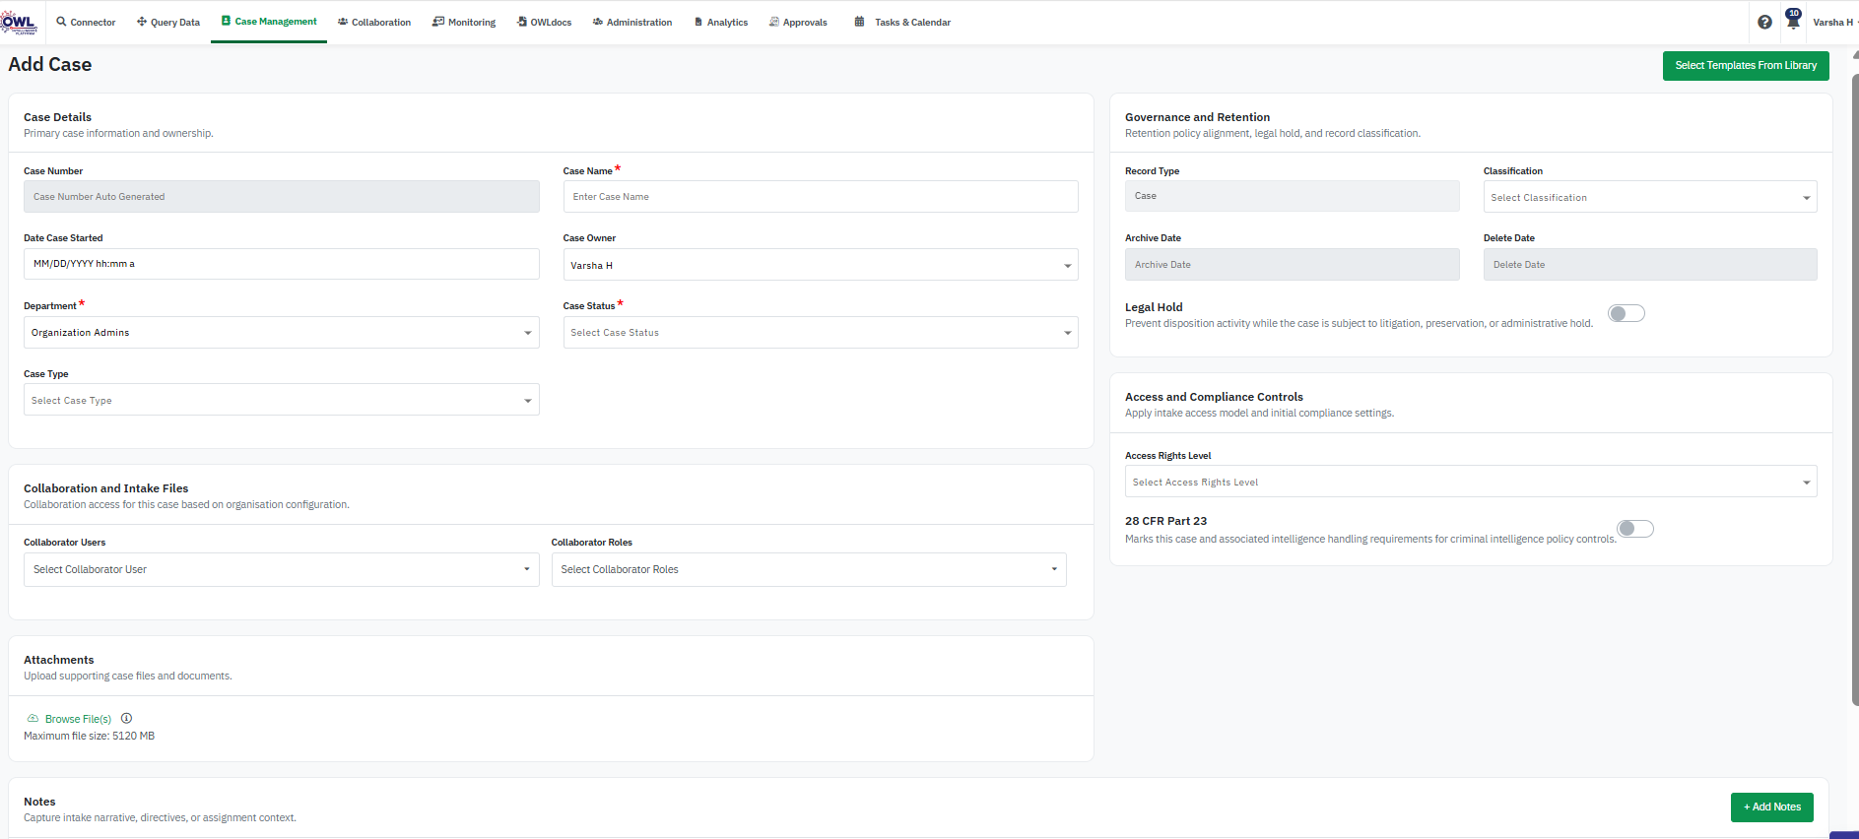The width and height of the screenshot is (1859, 839).
Task: Click the Collaboration people icon
Action: [x=343, y=22]
